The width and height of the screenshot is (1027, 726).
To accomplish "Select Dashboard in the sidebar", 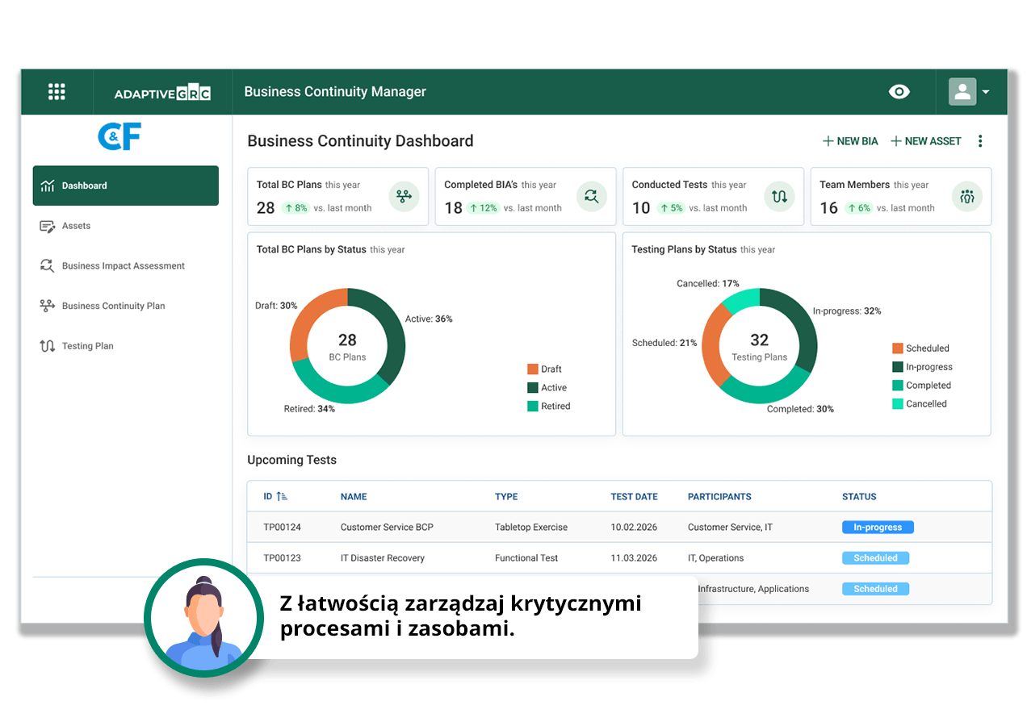I will click(x=125, y=186).
